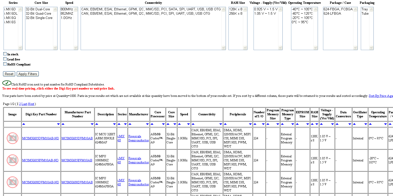Go to page 2 of results
The width and height of the screenshot is (393, 196).
pyautogui.click(x=20, y=104)
